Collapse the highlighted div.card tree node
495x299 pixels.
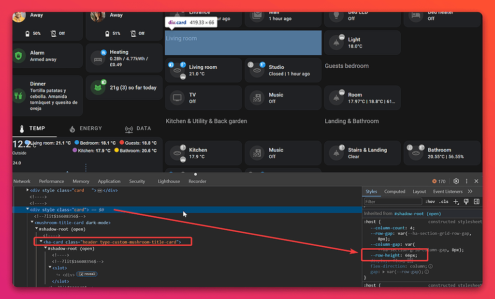(28, 209)
